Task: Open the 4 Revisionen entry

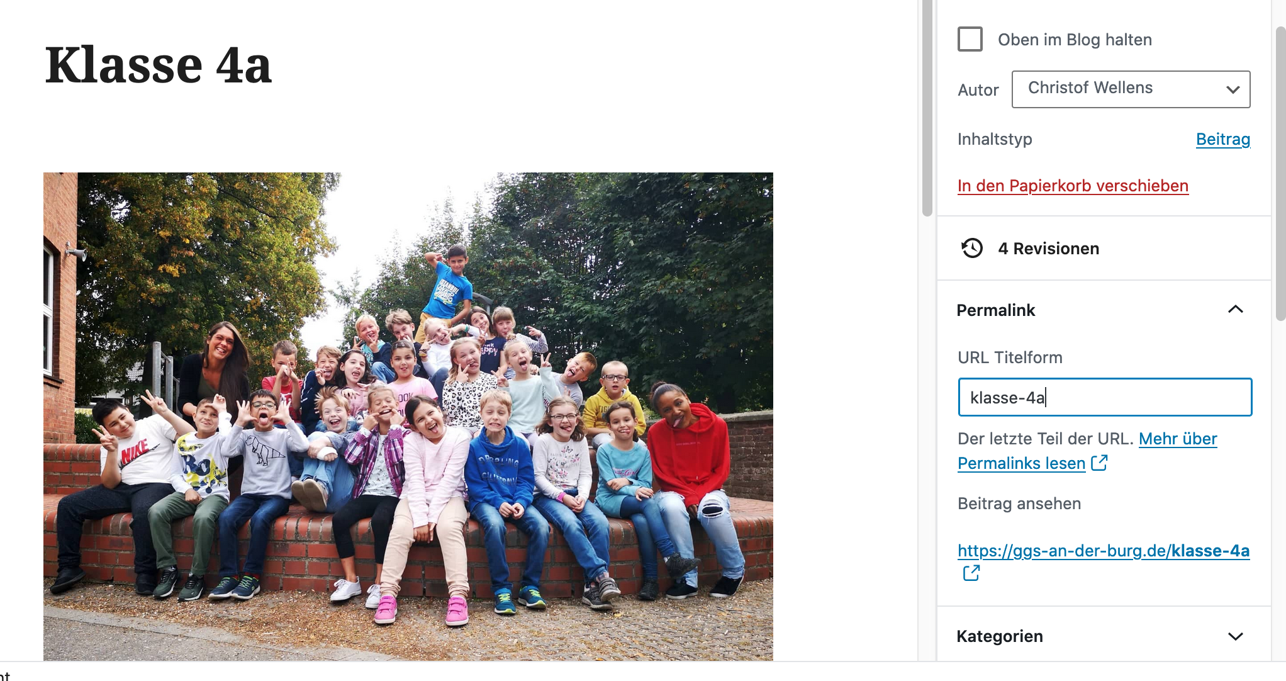Action: pos(1048,249)
